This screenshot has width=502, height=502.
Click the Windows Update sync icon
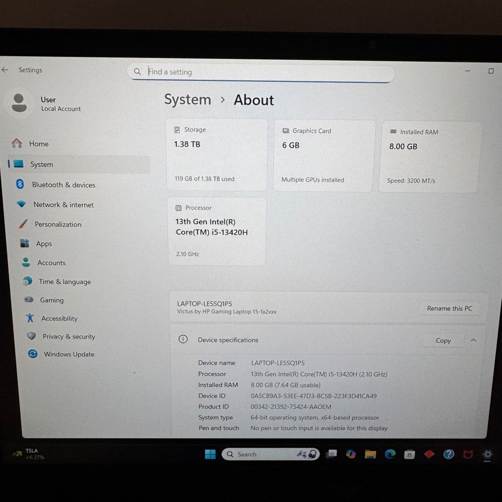coord(33,354)
